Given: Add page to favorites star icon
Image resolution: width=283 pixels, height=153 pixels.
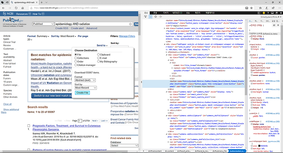Looking at the screenshot, I should pos(252,8).
